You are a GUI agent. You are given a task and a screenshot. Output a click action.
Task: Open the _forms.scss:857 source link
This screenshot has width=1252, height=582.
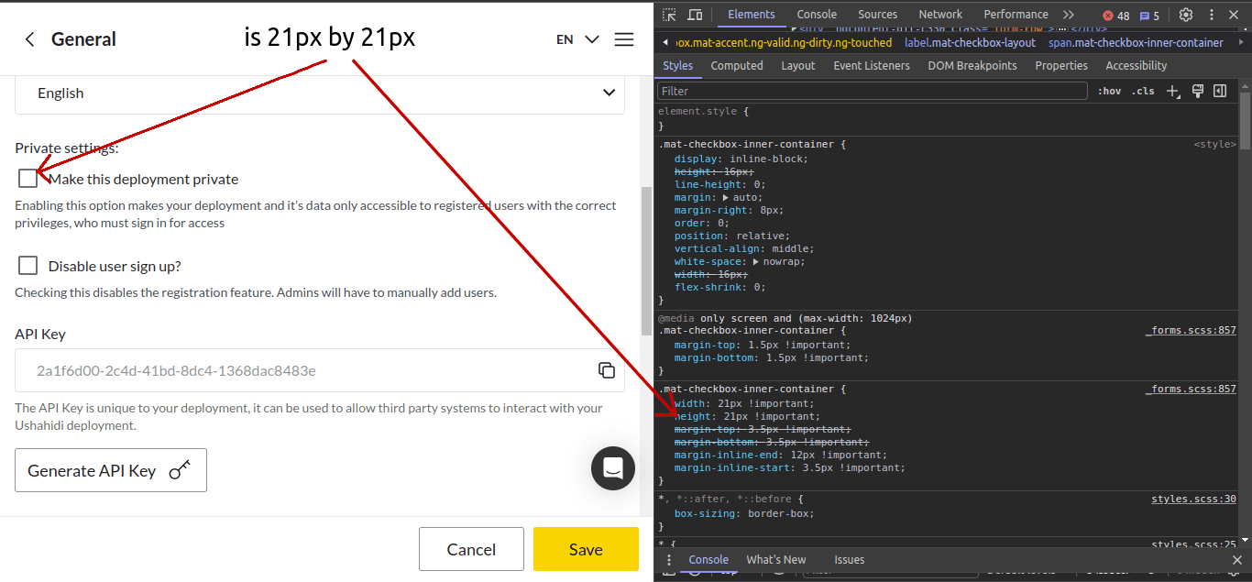[x=1191, y=330]
